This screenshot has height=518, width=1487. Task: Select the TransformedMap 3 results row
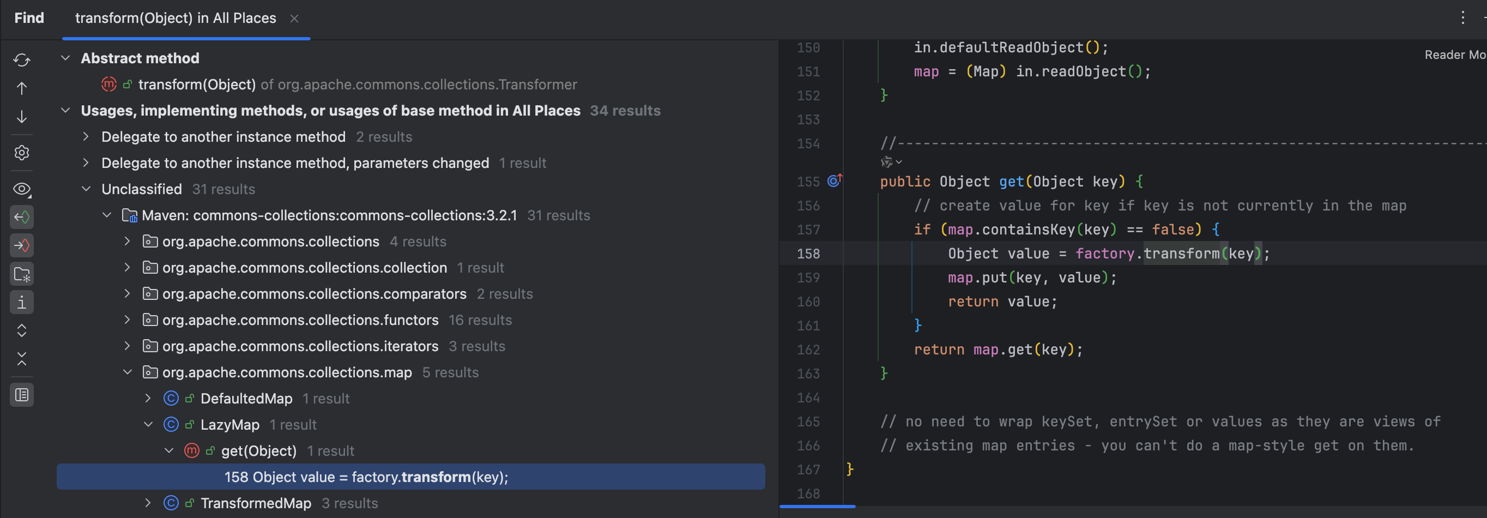[411, 503]
